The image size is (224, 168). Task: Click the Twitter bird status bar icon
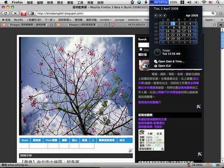(x=214, y=165)
